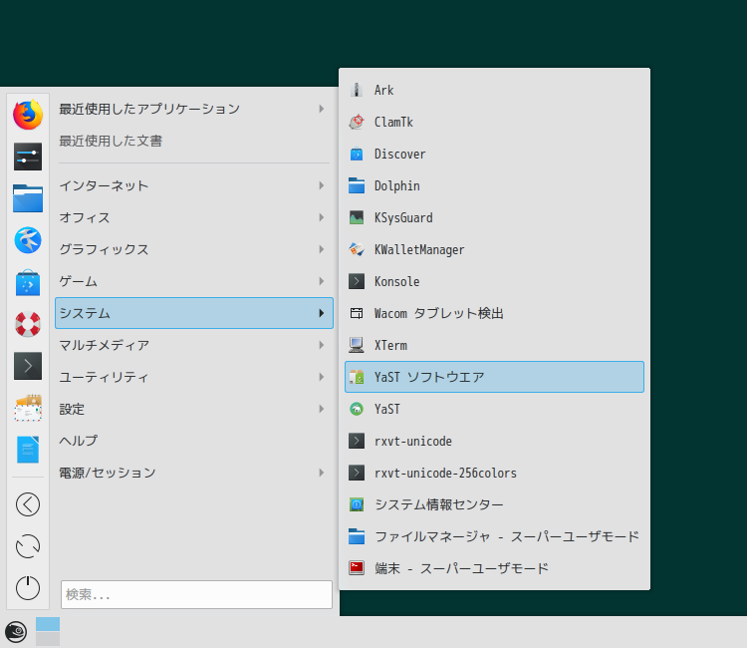The image size is (747, 648).
Task: Open the system settings sliders icon in sidebar
Action: pyautogui.click(x=28, y=157)
